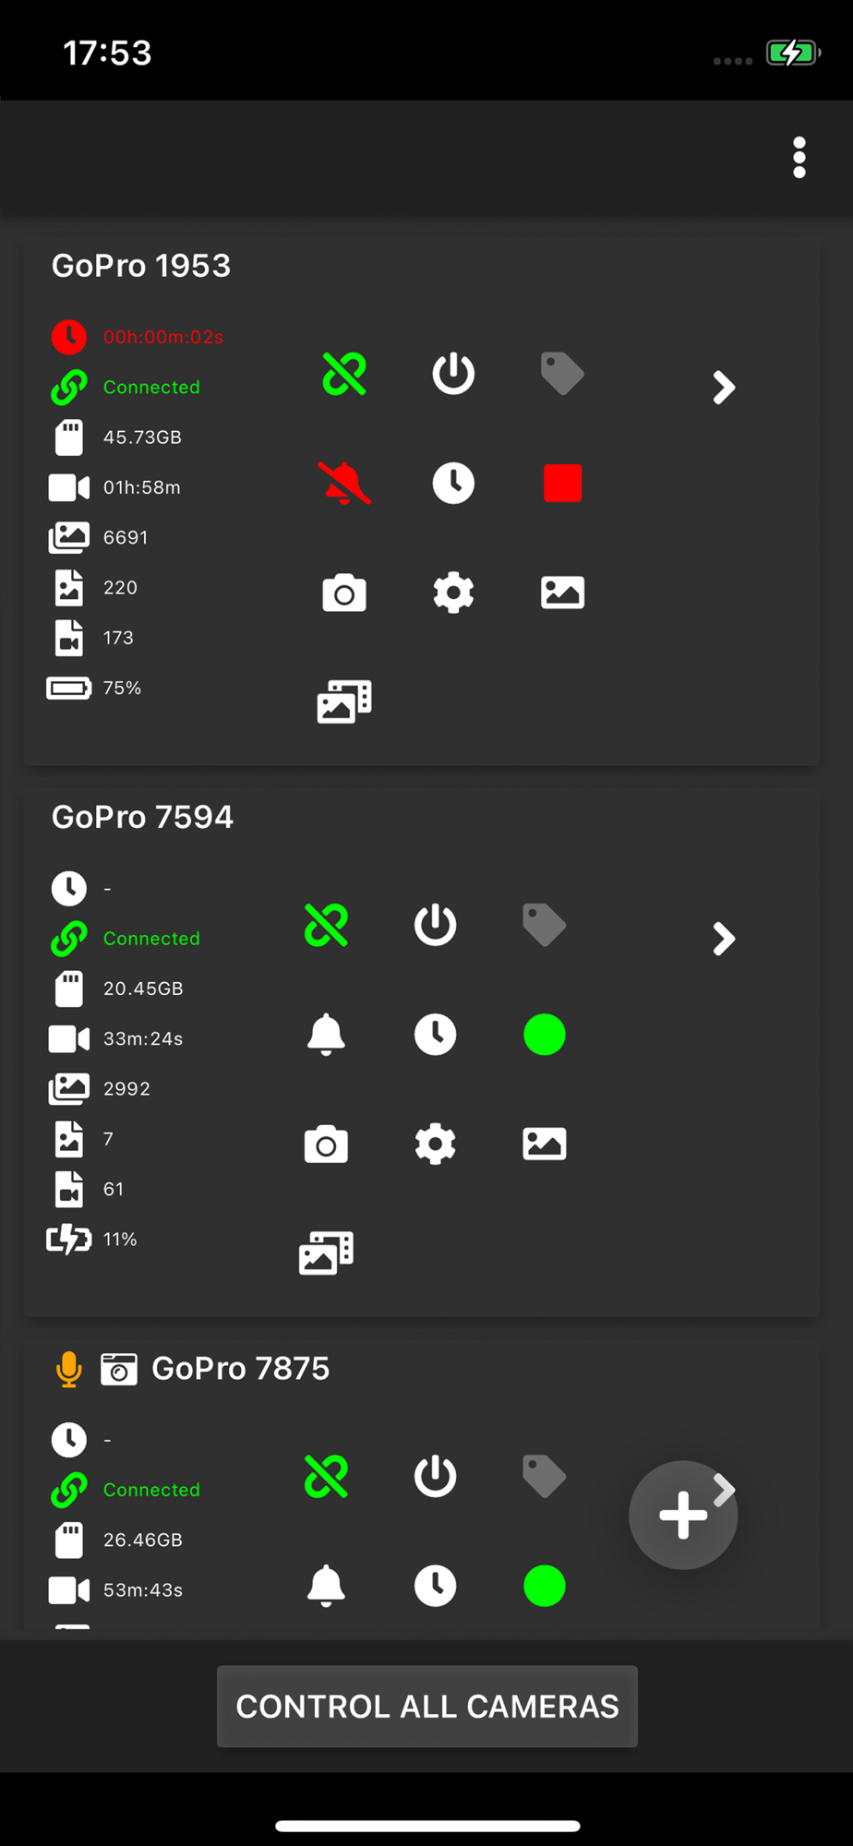
Task: Select the GoPro 7875 camera title
Action: coord(240,1368)
